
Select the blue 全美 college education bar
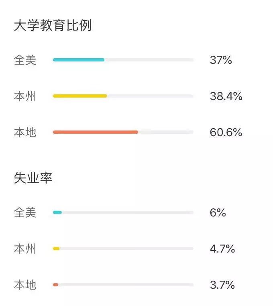[79, 60]
